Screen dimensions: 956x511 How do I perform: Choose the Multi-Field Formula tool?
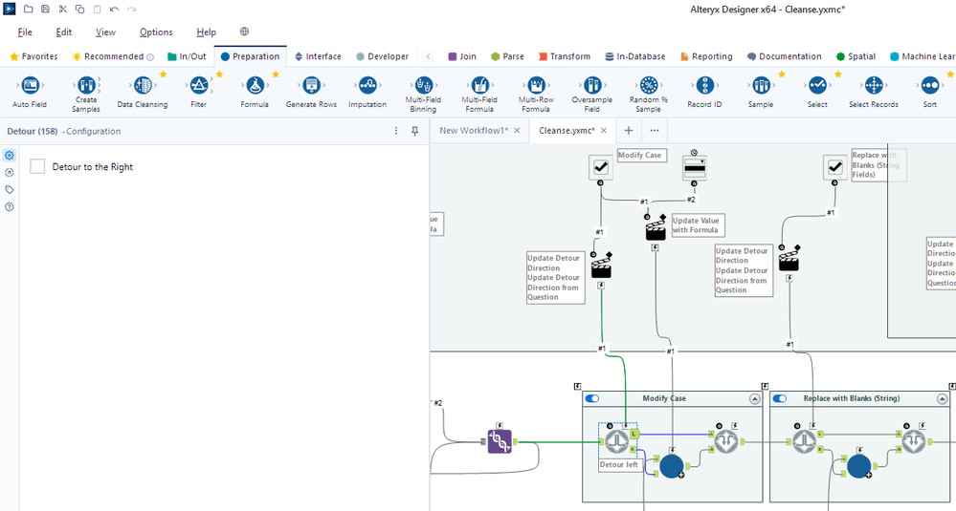pyautogui.click(x=479, y=85)
